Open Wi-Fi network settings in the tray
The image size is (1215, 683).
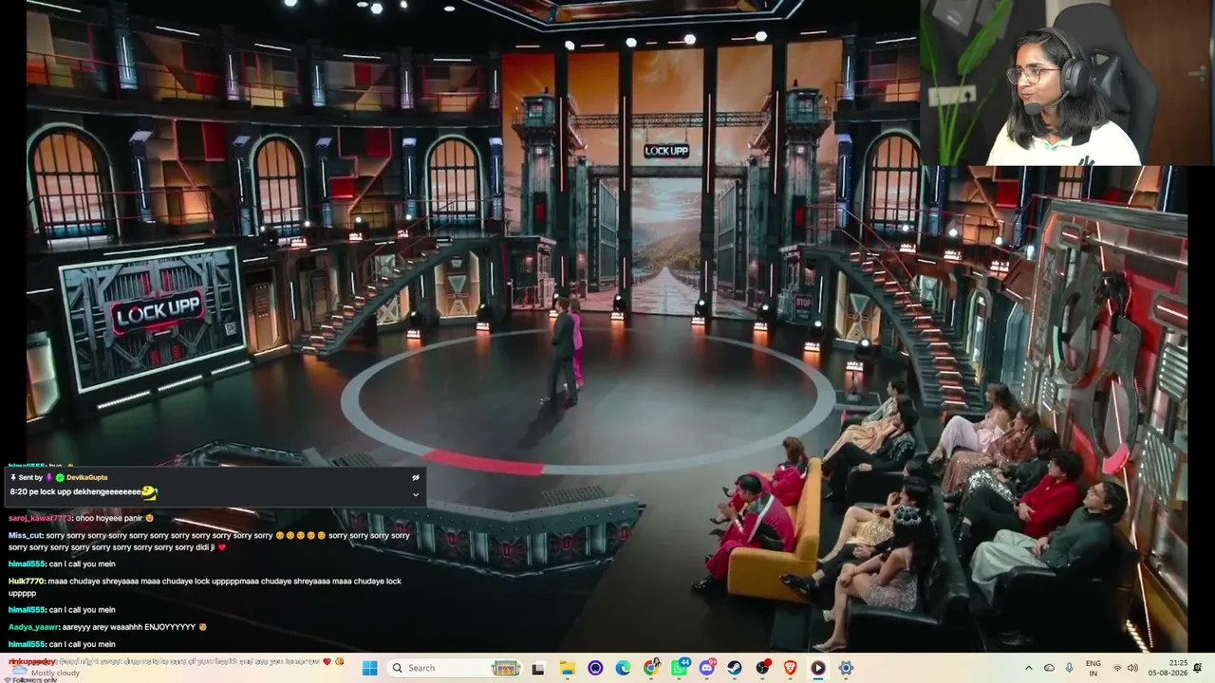coord(1117,668)
